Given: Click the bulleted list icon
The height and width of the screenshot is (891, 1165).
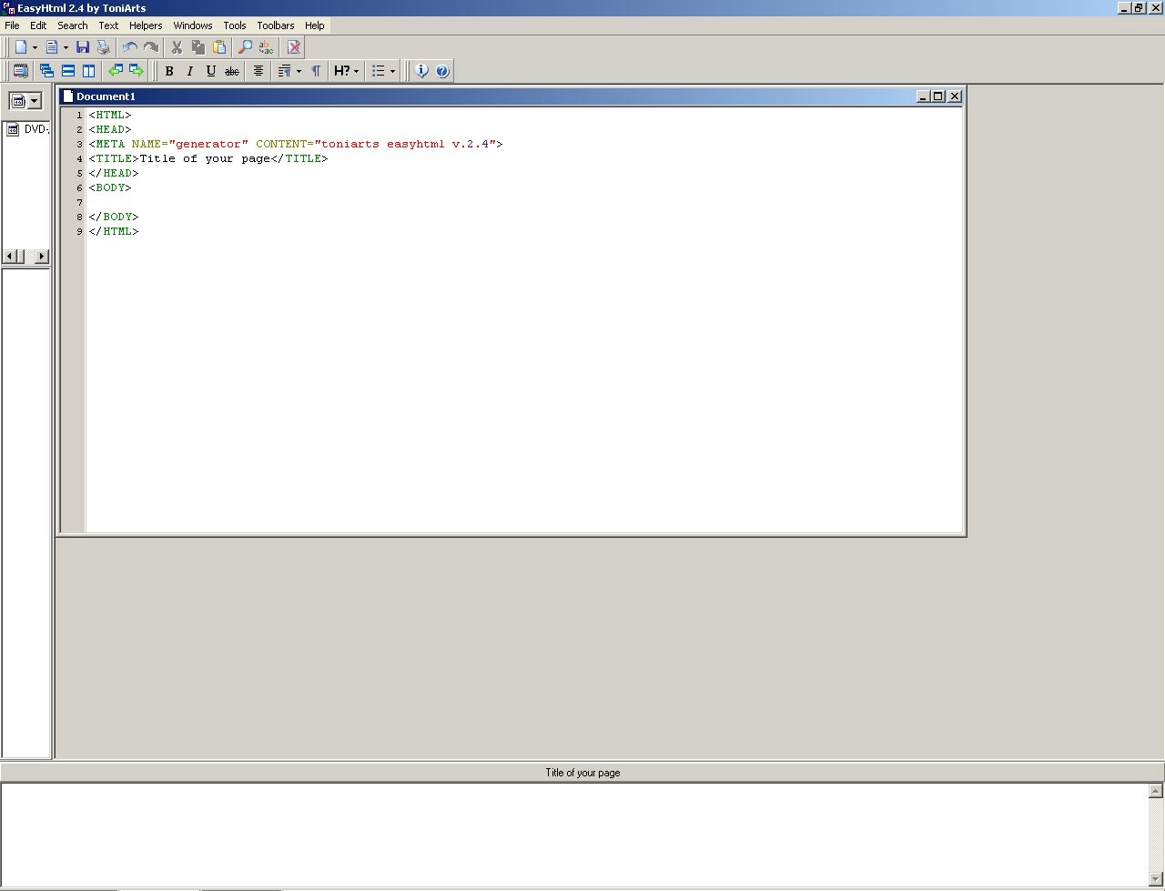Looking at the screenshot, I should [x=379, y=71].
